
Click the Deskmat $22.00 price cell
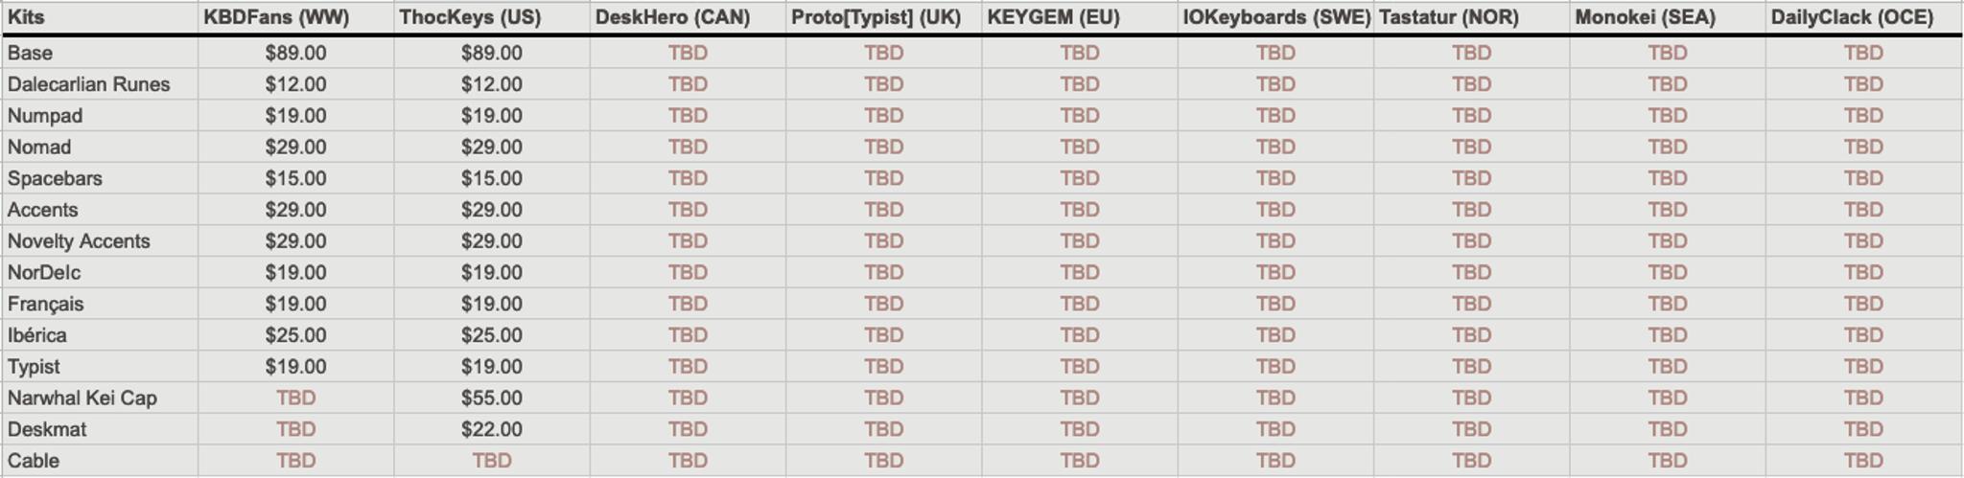[x=492, y=429]
